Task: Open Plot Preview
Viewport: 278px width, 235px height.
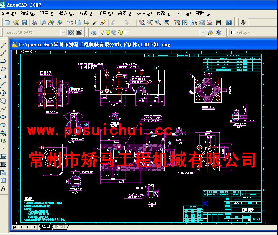Action: pos(43,22)
